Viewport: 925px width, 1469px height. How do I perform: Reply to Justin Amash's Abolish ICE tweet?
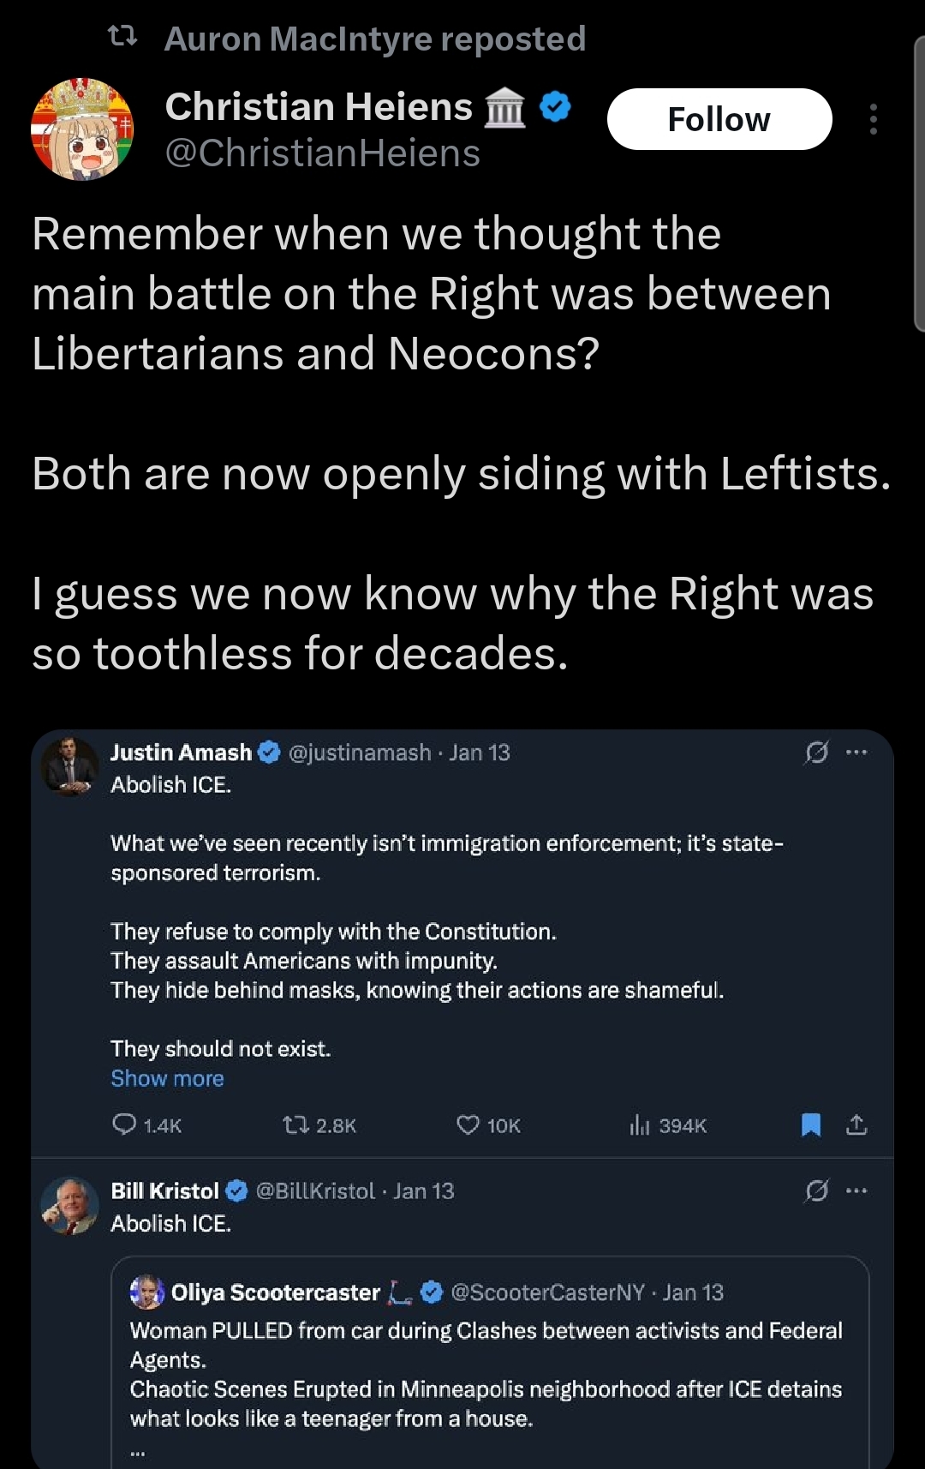click(x=125, y=1124)
